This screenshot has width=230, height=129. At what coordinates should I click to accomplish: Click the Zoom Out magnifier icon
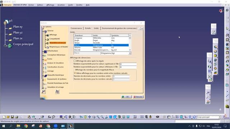tap(102, 117)
